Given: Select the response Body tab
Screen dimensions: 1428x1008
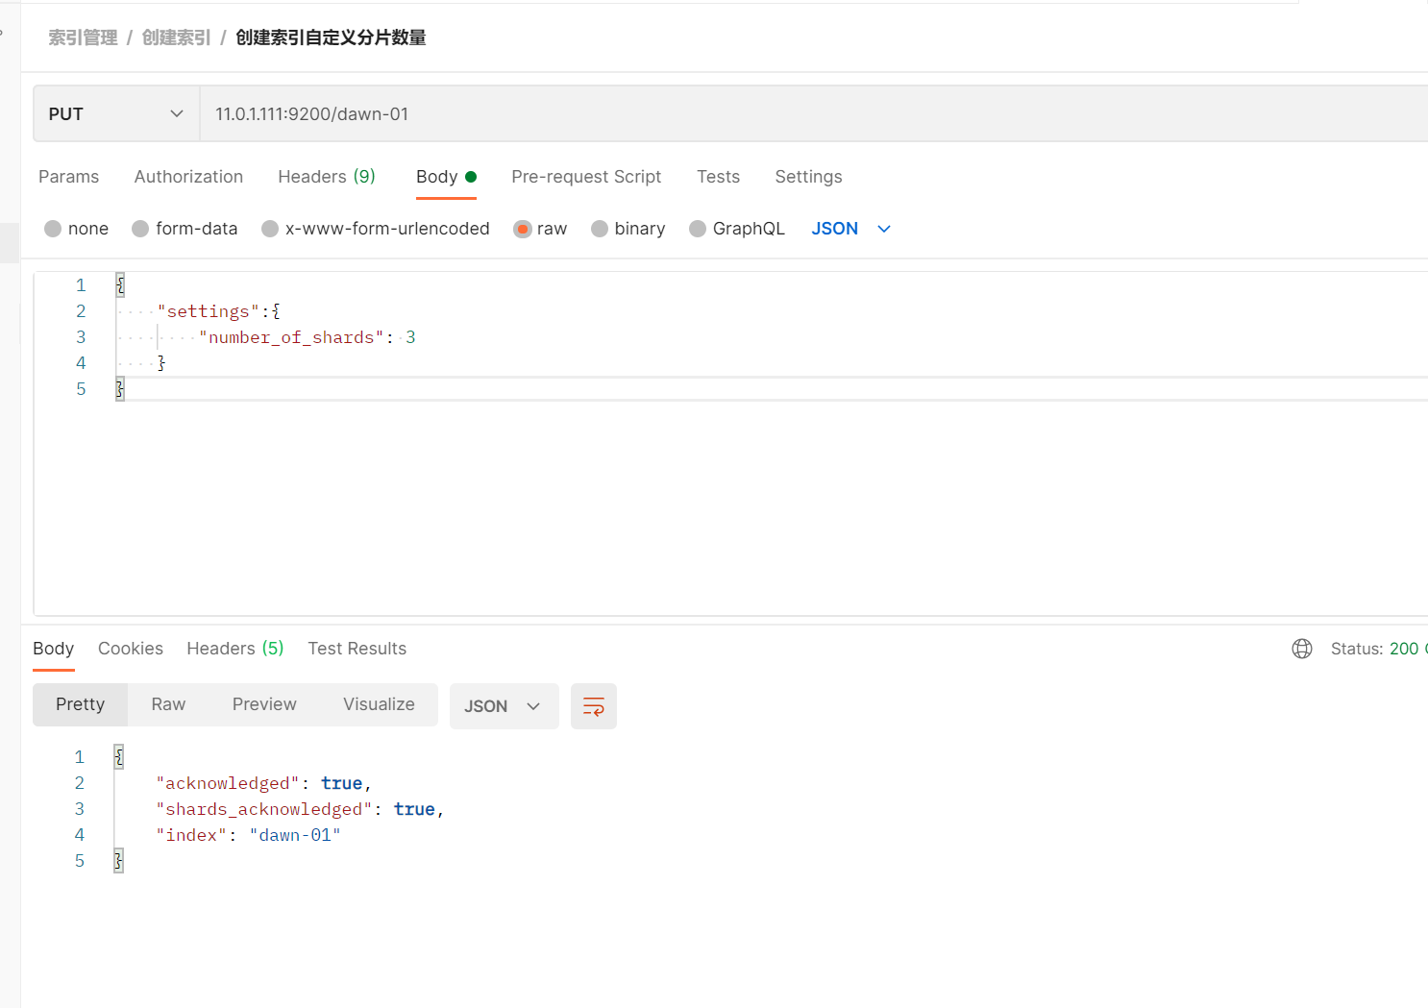Looking at the screenshot, I should click(53, 649).
